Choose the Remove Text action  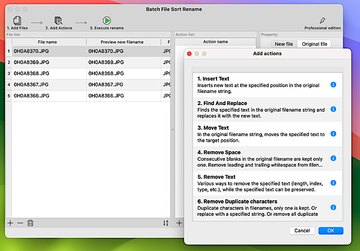261,183
